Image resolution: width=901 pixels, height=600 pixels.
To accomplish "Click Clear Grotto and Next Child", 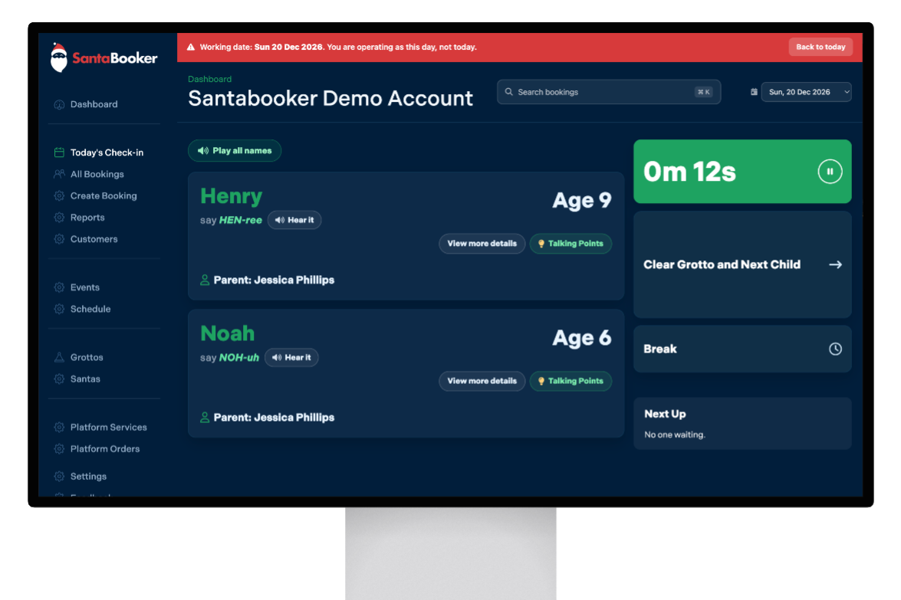I will point(742,264).
